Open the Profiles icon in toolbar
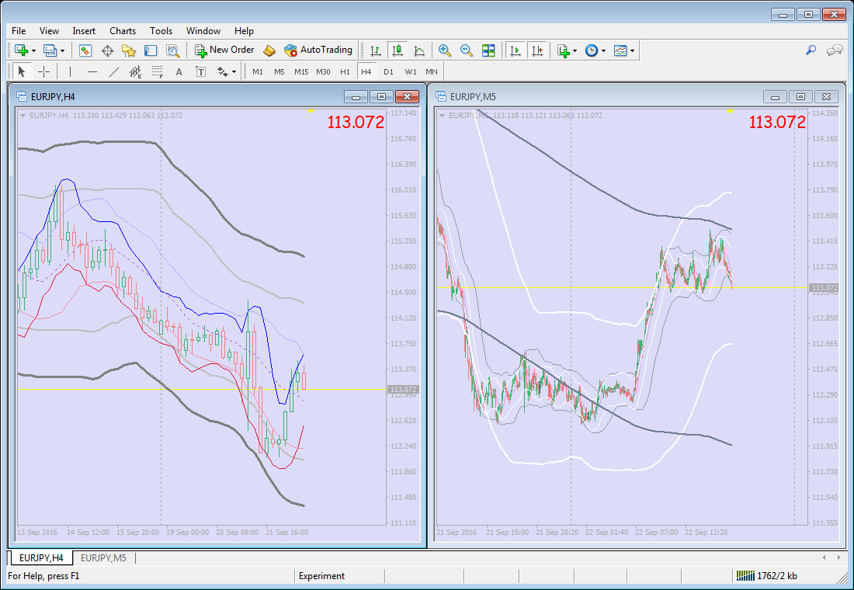Image resolution: width=854 pixels, height=590 pixels. 50,50
